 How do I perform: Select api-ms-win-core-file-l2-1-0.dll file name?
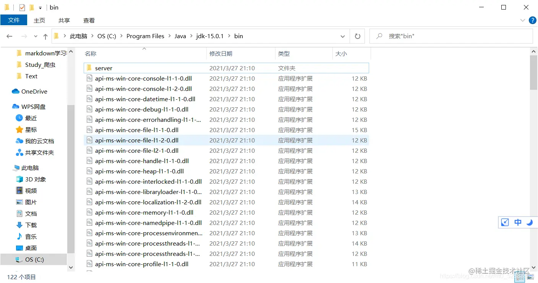[x=137, y=150]
